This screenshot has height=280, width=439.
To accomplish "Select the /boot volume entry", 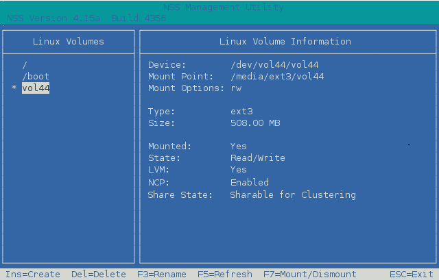I will coord(36,77).
